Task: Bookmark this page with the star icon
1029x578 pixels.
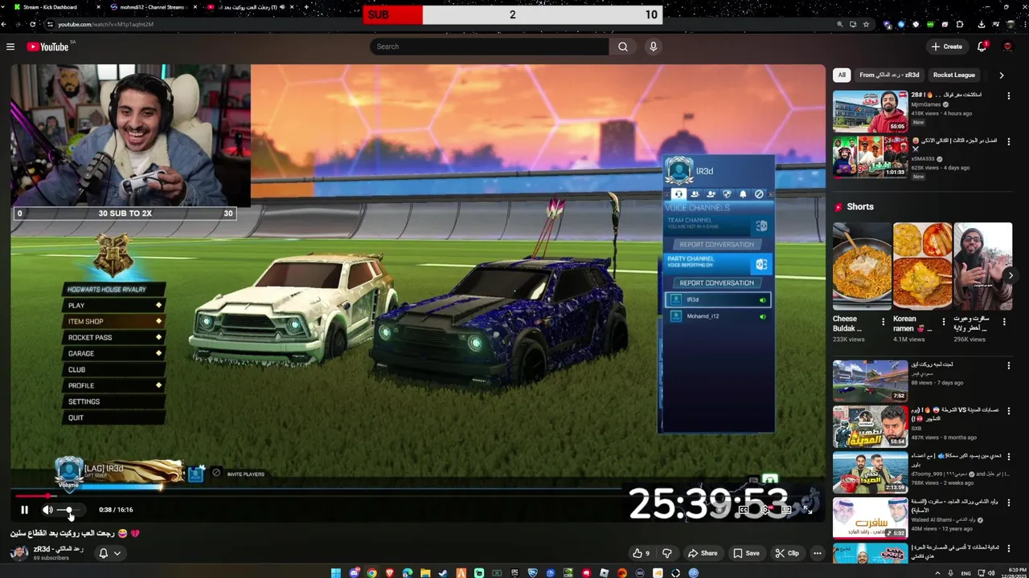Action: 866,24
